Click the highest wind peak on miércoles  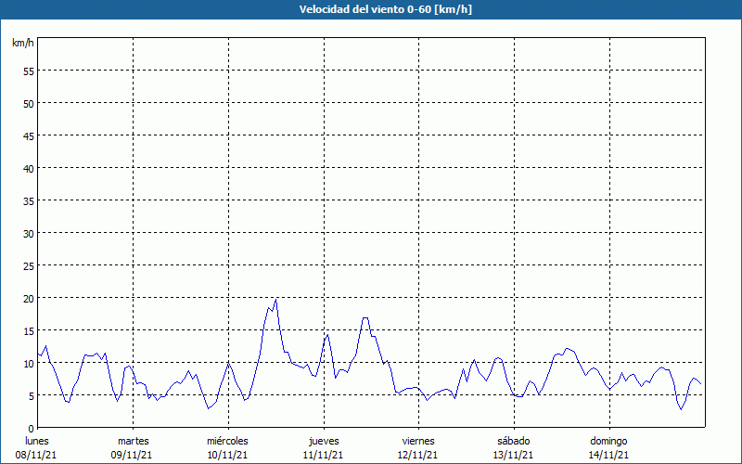coord(275,299)
